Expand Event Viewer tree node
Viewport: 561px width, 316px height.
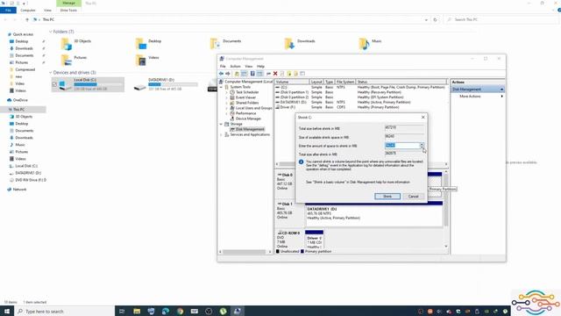pyautogui.click(x=226, y=97)
